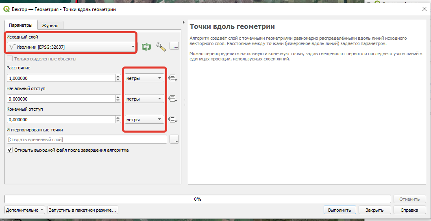Browse for source layer with ellipsis button
Image resolution: width=431 pixels, height=221 pixels.
174,47
